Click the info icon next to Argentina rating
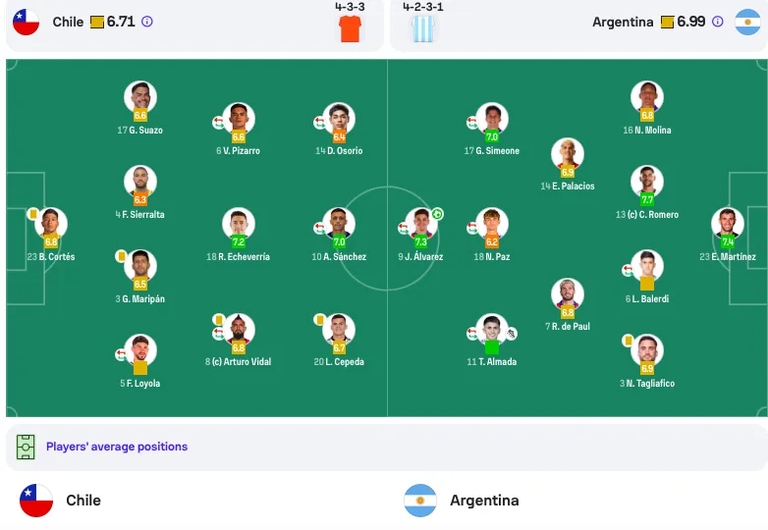 click(x=717, y=22)
